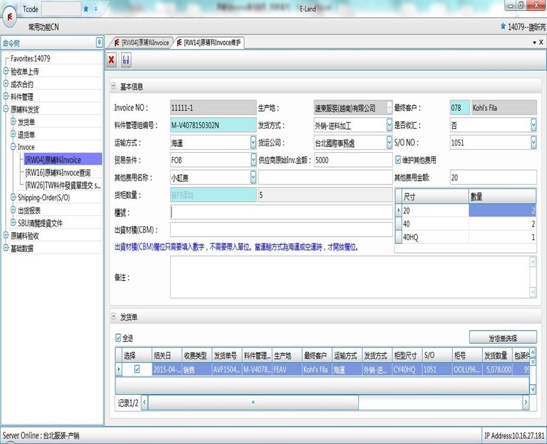Open the 贸易条件 FOB dropdown
The width and height of the screenshot is (547, 444).
[253, 160]
